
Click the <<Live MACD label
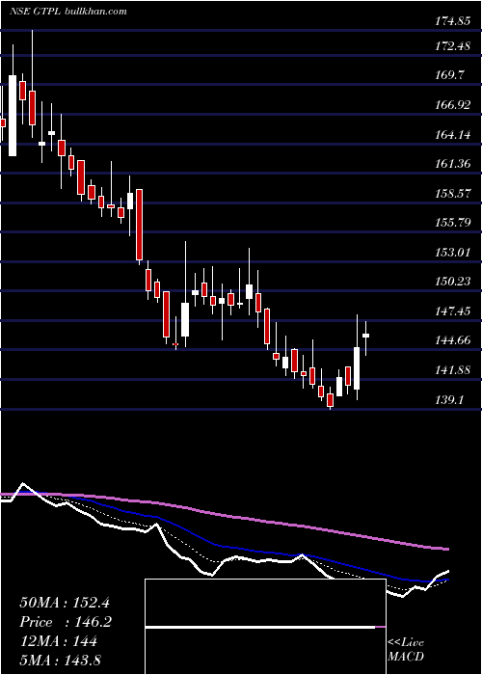(406, 649)
